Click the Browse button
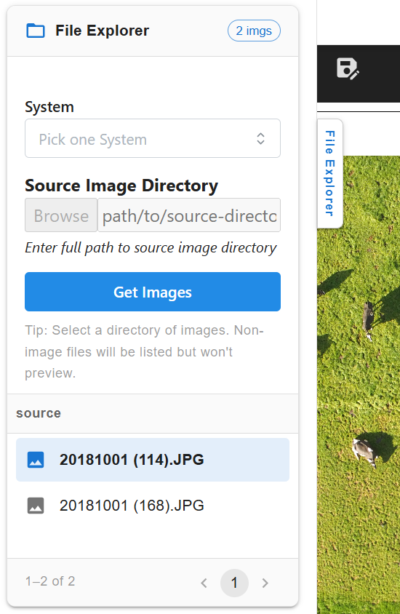400x614 pixels. click(x=61, y=215)
